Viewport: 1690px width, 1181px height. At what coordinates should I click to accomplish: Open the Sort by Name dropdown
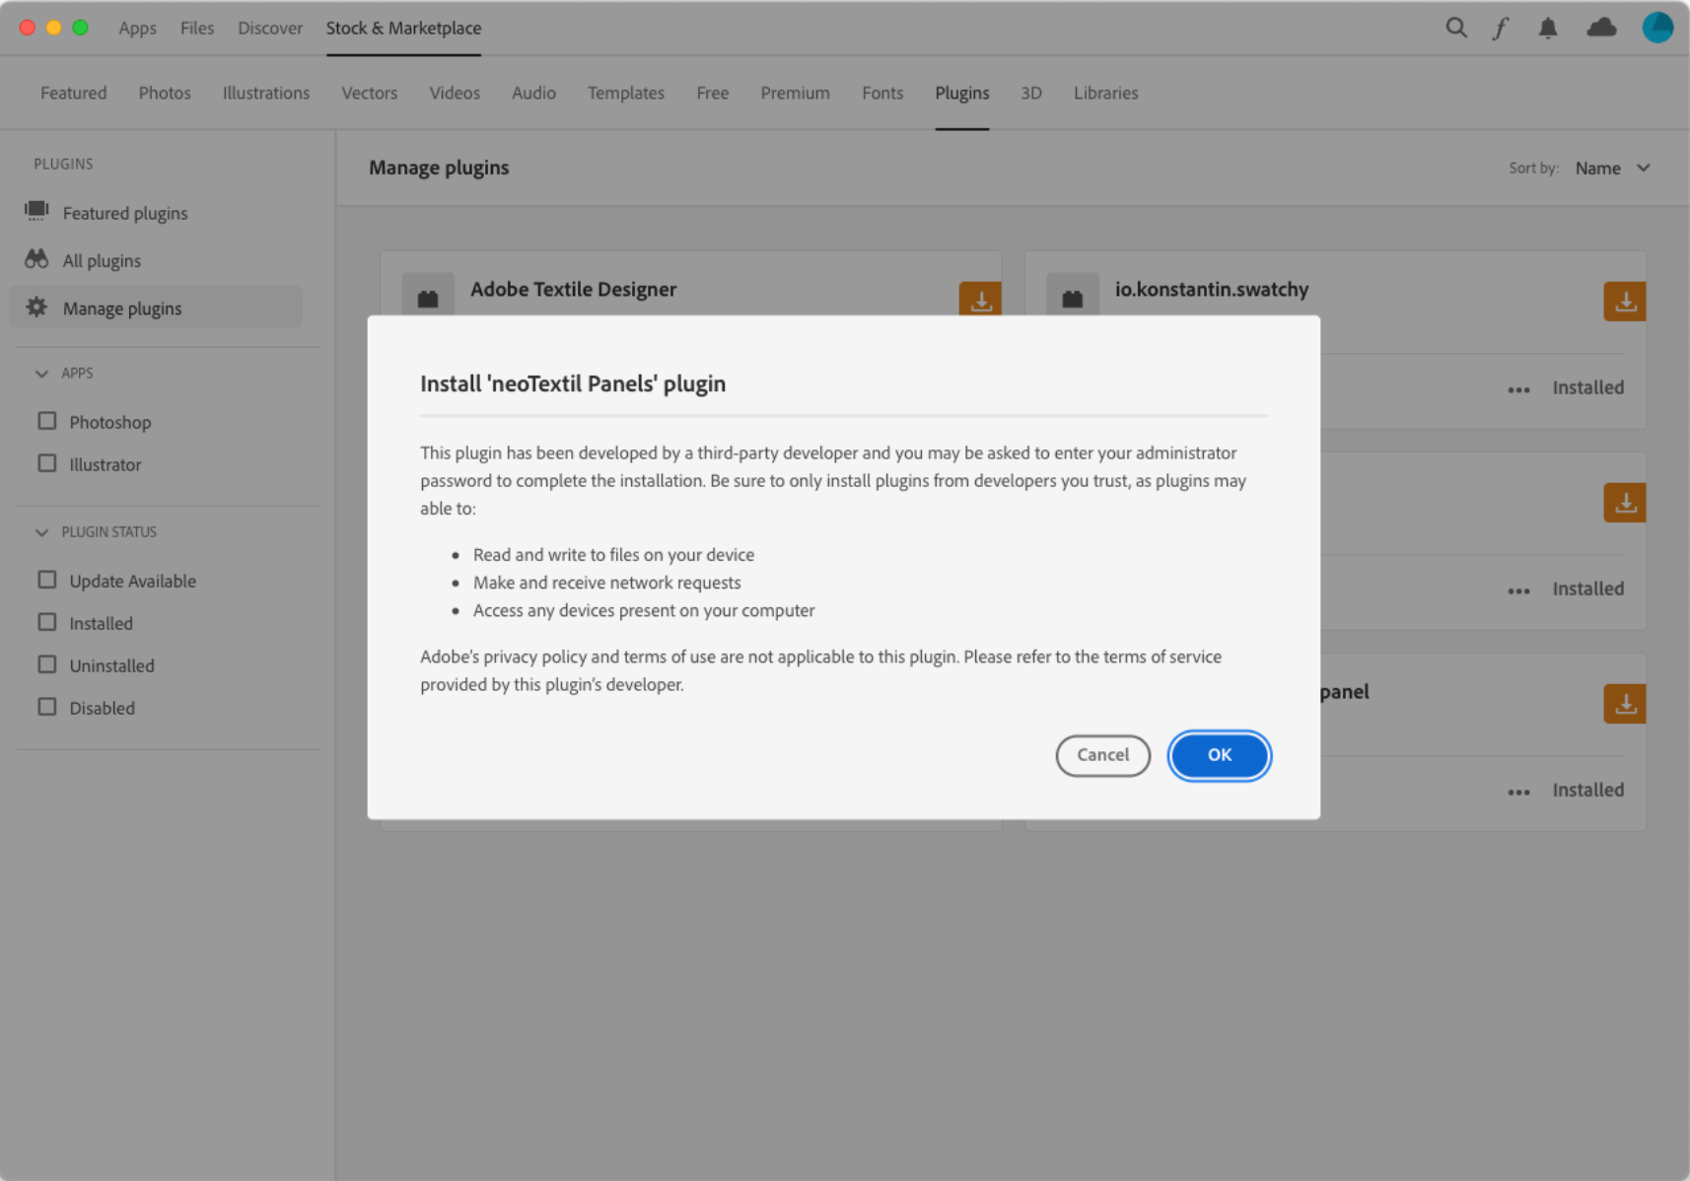(1612, 168)
